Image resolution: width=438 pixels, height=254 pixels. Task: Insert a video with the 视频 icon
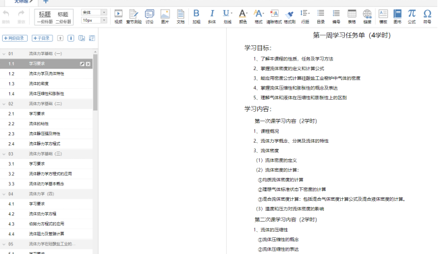click(x=118, y=16)
